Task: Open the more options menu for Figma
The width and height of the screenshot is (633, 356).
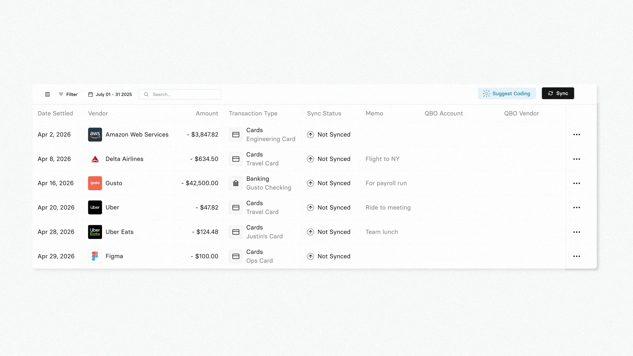Action: coord(577,256)
